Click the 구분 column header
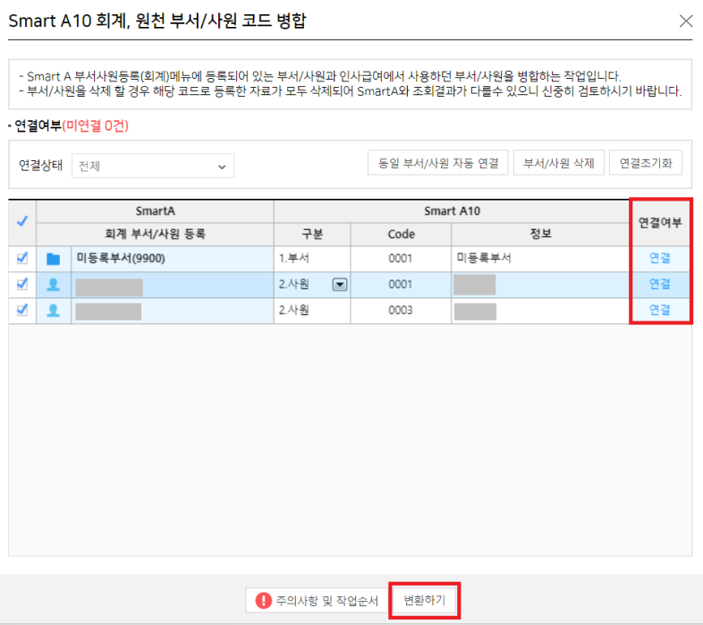Screen dimensions: 703x625 [x=312, y=234]
